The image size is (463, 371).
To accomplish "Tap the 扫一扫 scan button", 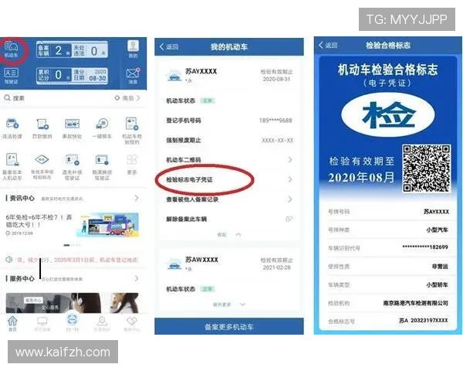I will pos(73,322).
